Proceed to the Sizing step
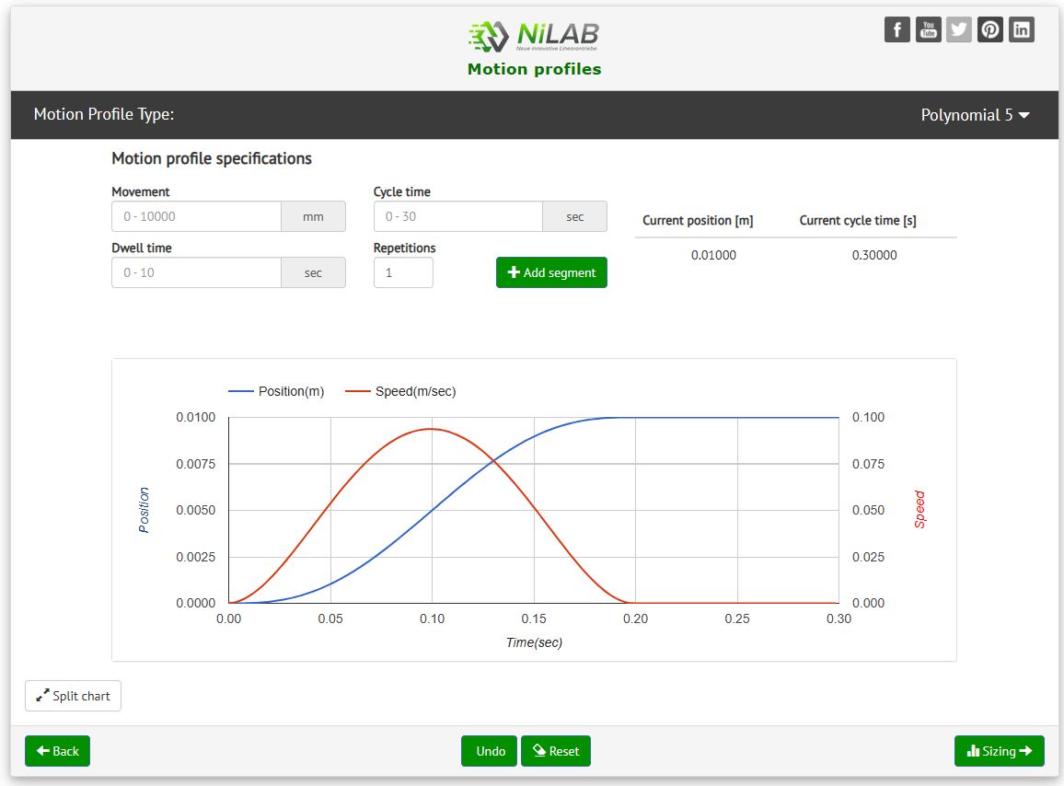The height and width of the screenshot is (786, 1064). (999, 751)
